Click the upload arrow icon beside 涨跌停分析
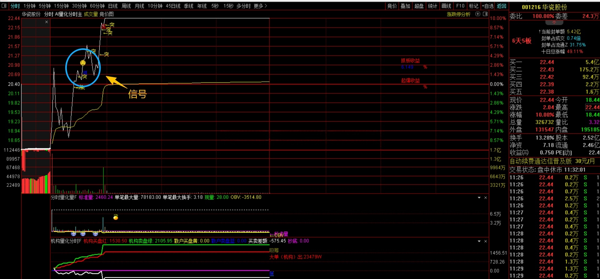This screenshot has width=600, height=279. tap(478, 14)
